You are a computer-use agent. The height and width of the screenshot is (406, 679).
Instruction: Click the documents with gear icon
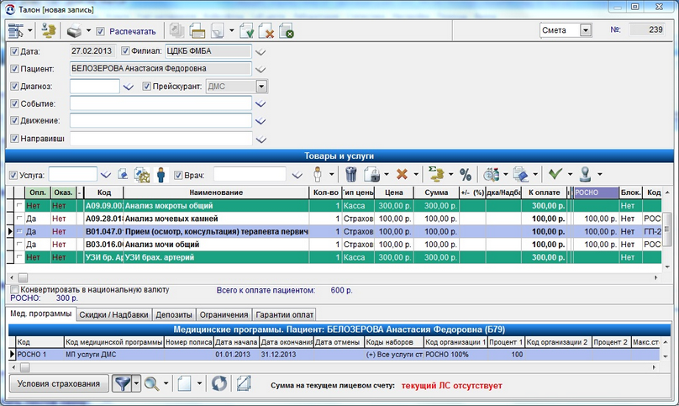pyautogui.click(x=142, y=175)
